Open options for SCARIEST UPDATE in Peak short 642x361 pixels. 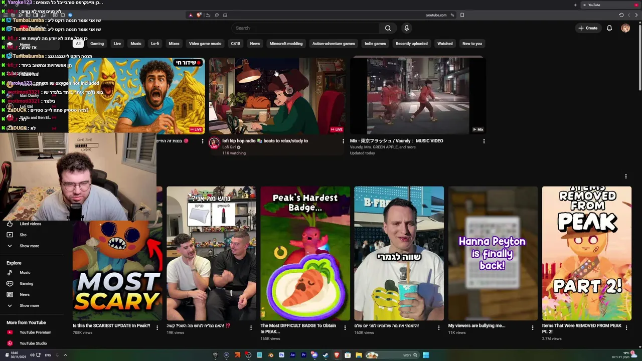click(x=157, y=328)
